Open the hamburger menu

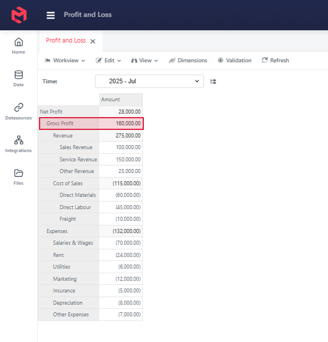pyautogui.click(x=51, y=15)
